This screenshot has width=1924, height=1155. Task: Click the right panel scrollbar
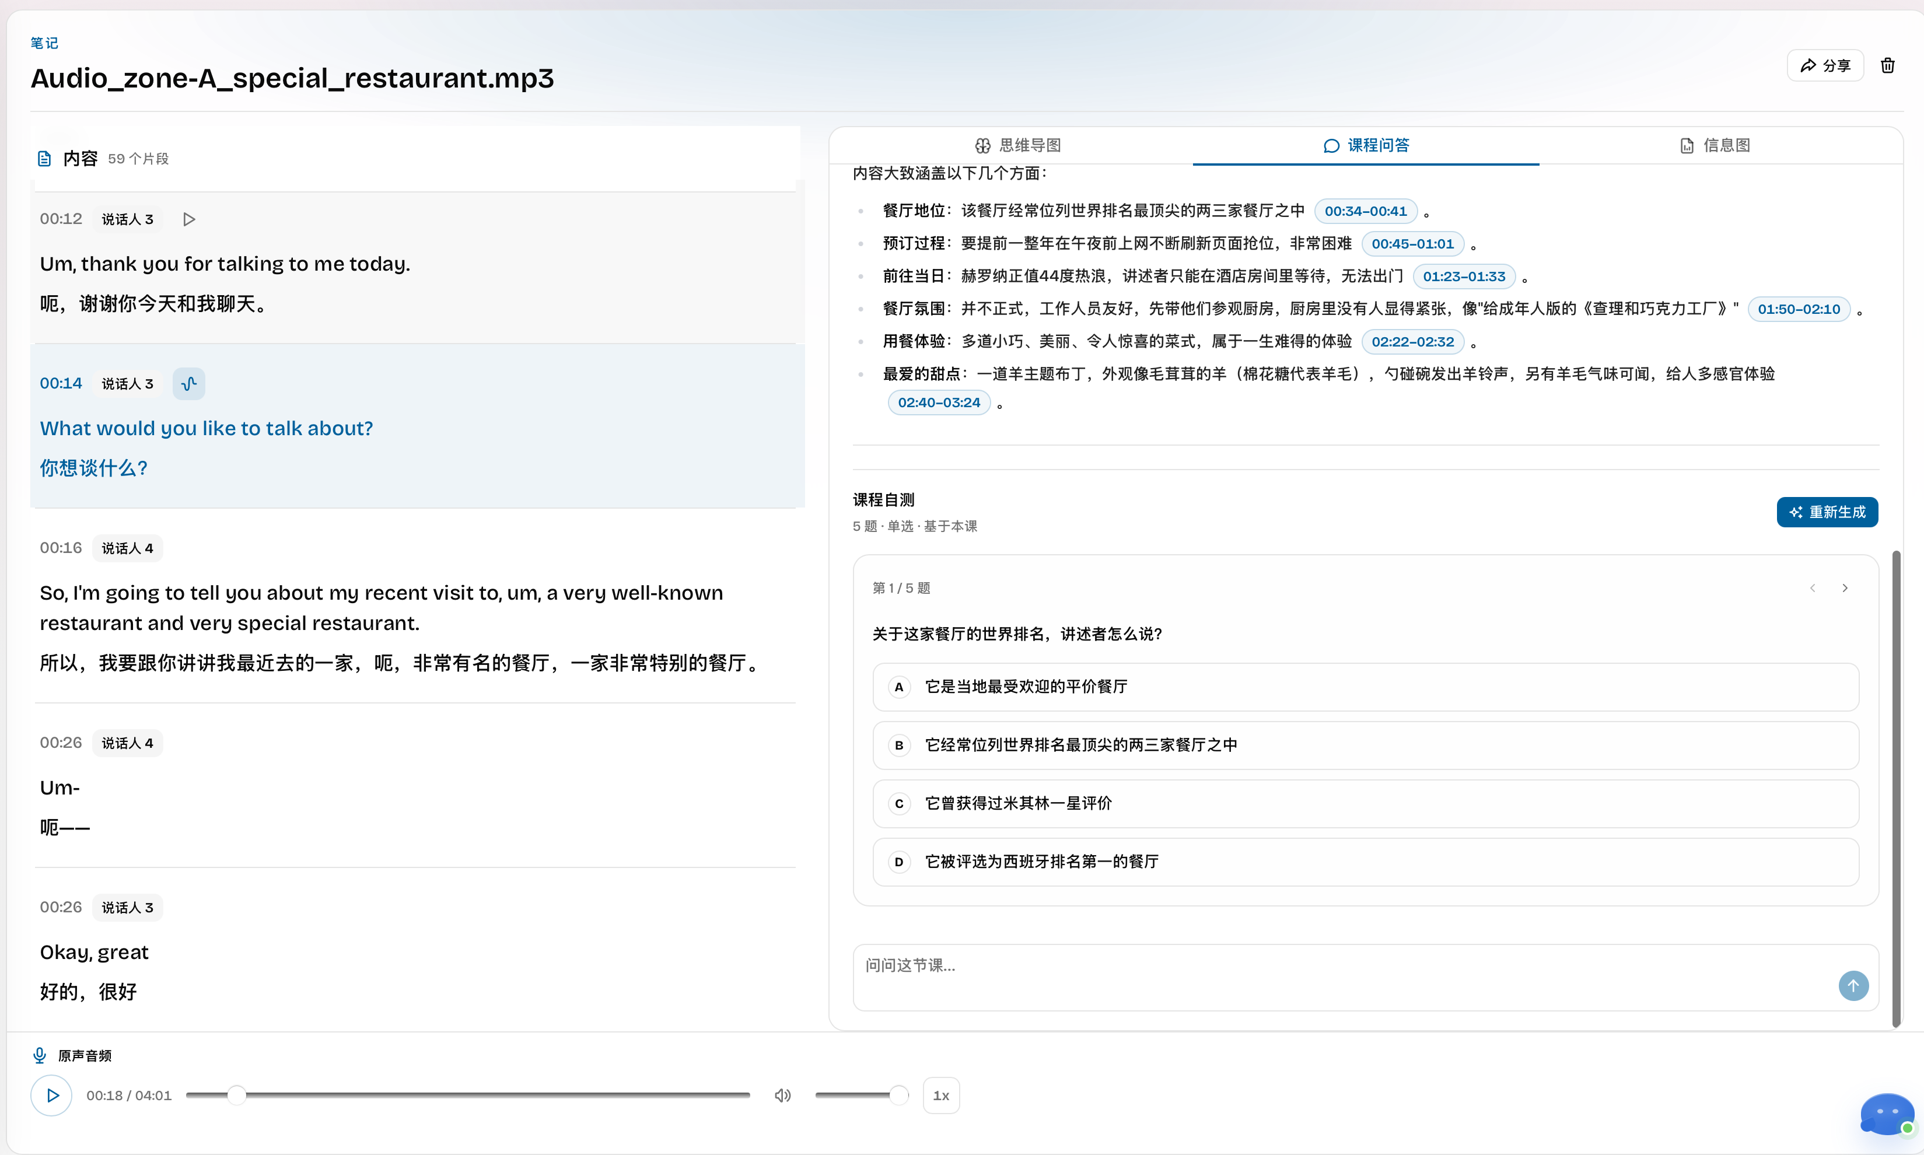1897,789
